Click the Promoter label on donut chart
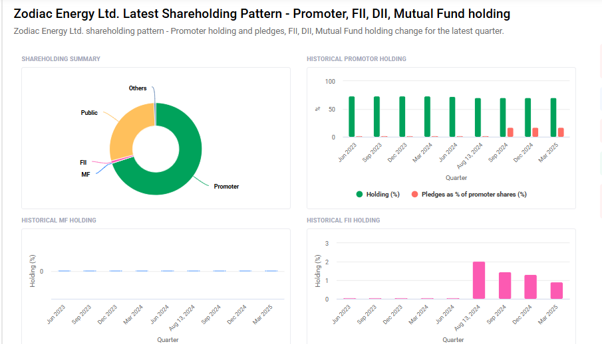602x344 pixels. 226,187
